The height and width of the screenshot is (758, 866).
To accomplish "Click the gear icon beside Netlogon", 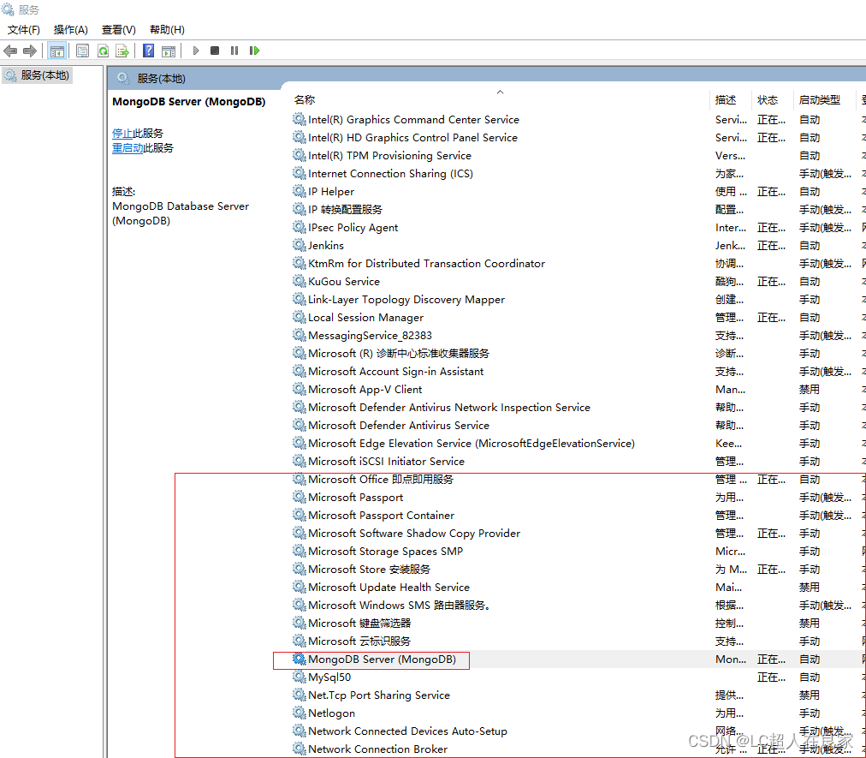I will tap(300, 713).
